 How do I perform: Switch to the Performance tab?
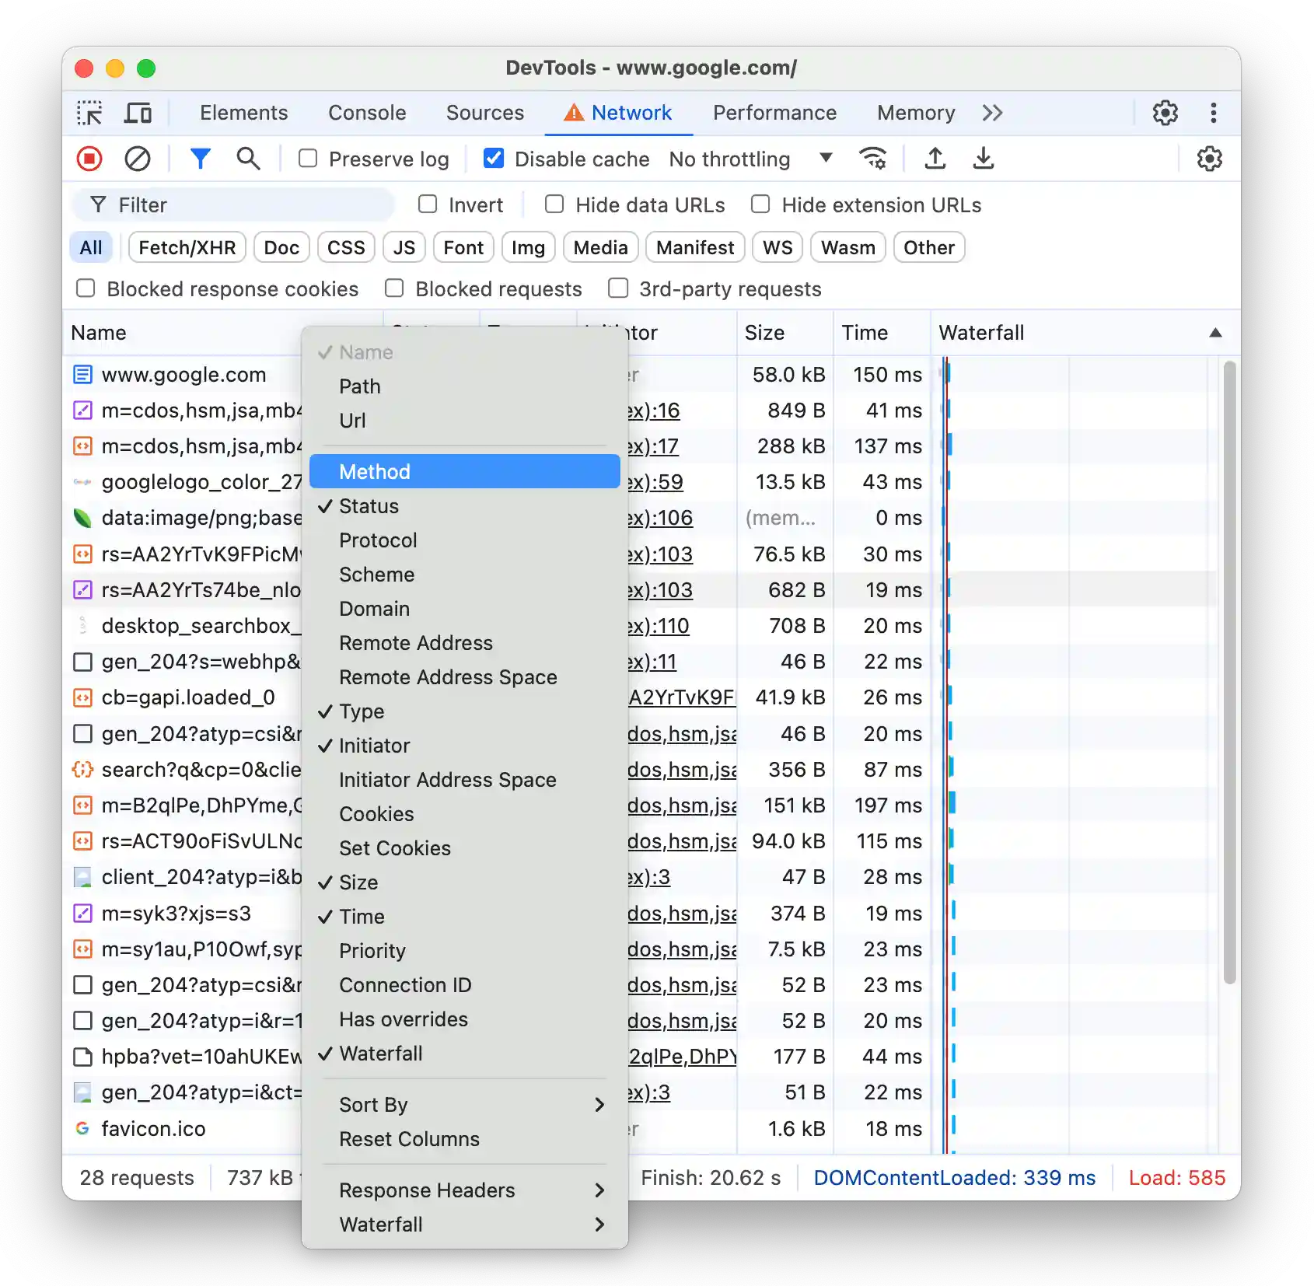click(x=774, y=113)
